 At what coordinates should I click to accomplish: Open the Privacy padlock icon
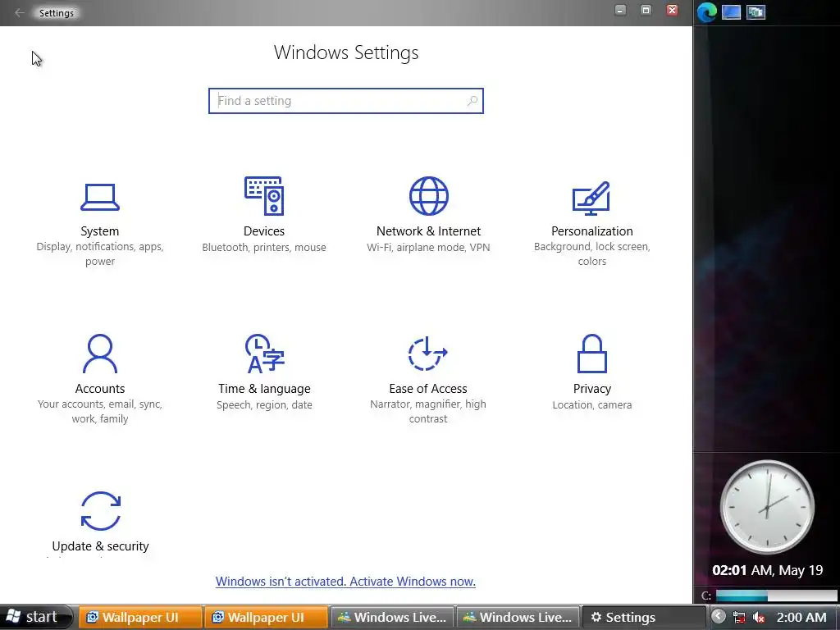[x=592, y=354]
